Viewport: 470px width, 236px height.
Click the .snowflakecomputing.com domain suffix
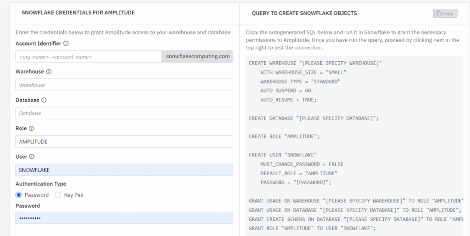(197, 57)
